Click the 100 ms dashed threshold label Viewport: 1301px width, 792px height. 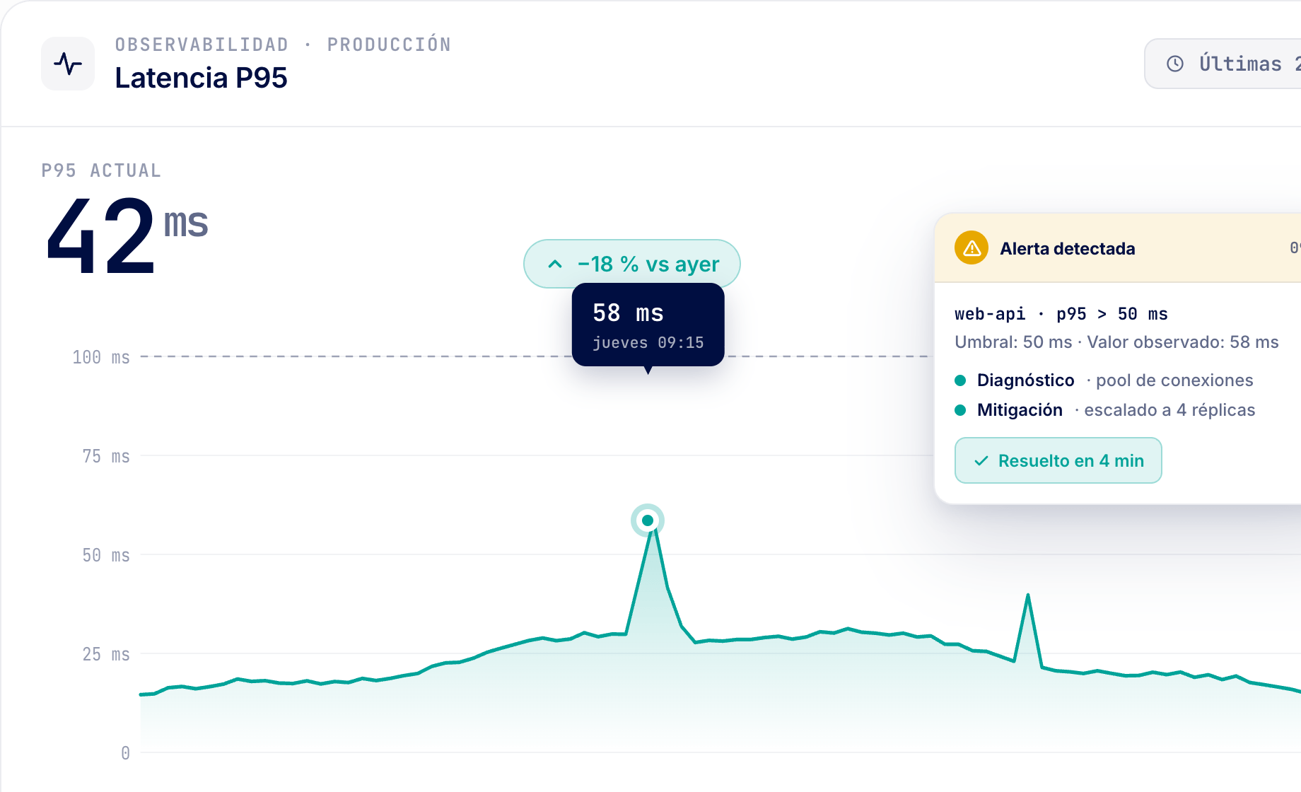101,357
